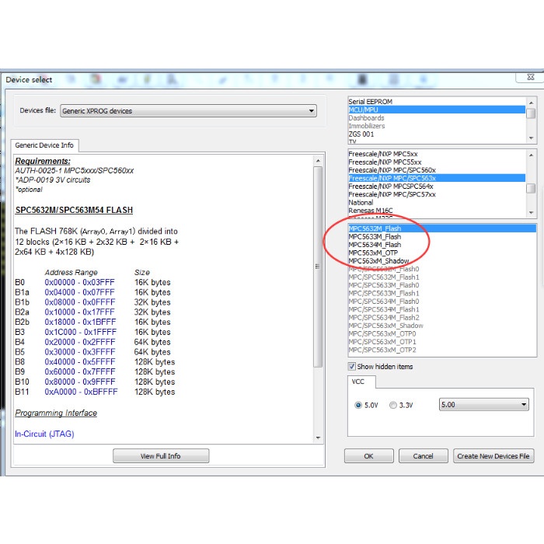Click the View Full Info button
Image resolution: width=544 pixels, height=544 pixels.
click(x=161, y=456)
